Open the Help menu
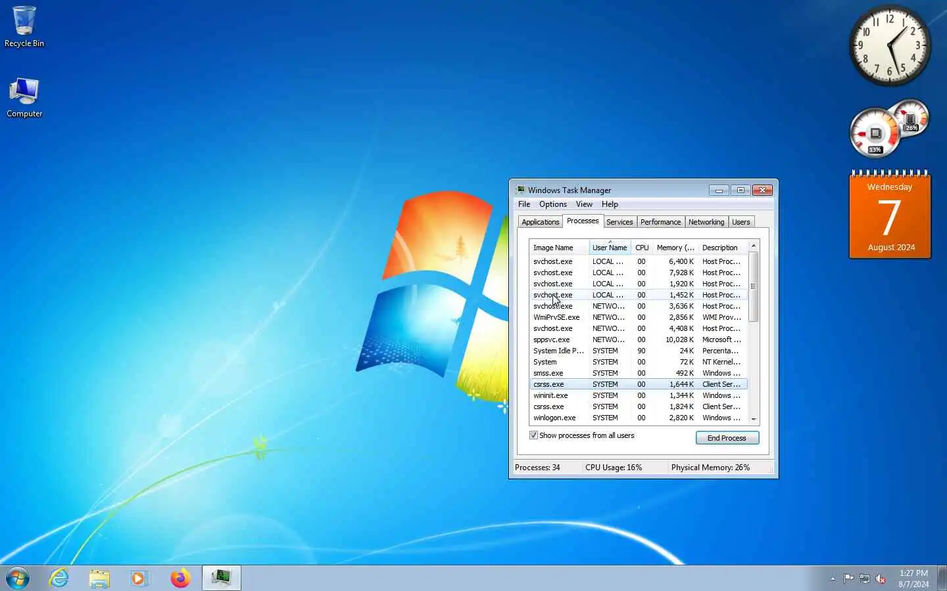Screen dimensions: 947x591 point(610,204)
